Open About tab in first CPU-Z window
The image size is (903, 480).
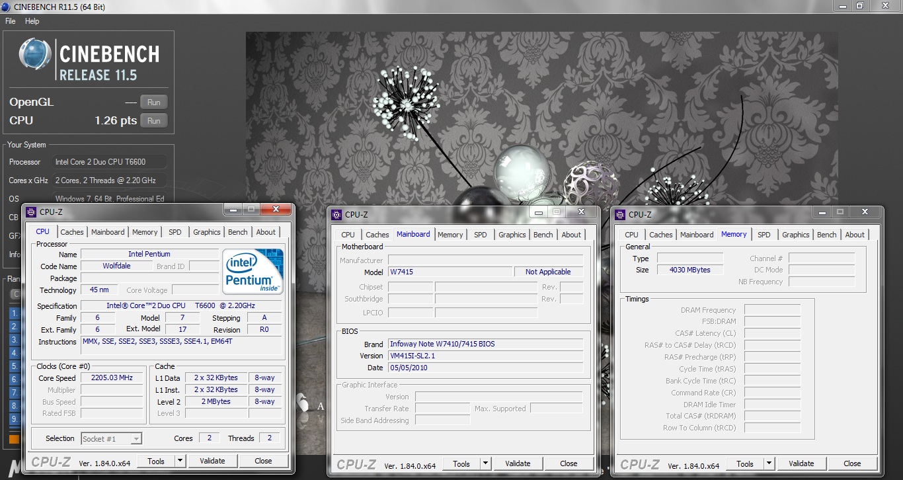pos(266,232)
